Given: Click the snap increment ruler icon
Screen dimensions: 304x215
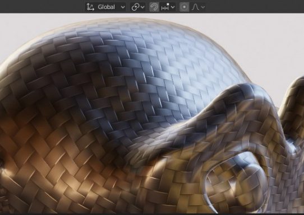Looking at the screenshot, I should click(x=165, y=7).
